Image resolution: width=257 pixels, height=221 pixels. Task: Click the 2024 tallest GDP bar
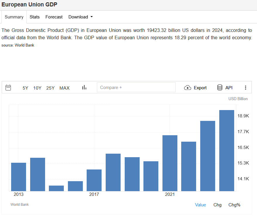point(227,151)
